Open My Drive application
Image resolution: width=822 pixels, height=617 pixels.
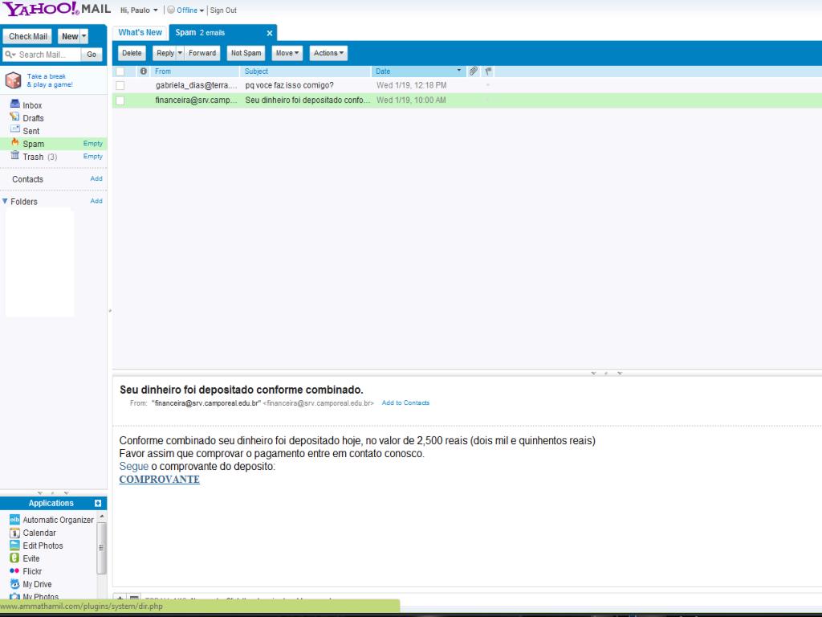point(37,584)
